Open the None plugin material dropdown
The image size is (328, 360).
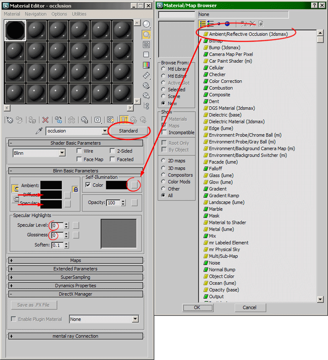(x=135, y=319)
